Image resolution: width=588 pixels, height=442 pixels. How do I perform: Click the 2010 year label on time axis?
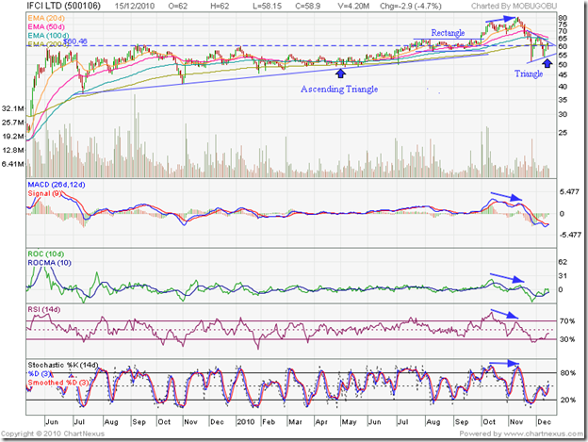click(246, 422)
